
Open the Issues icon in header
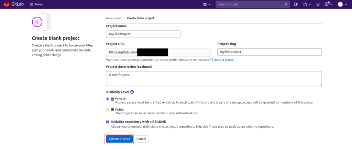(x=296, y=4)
